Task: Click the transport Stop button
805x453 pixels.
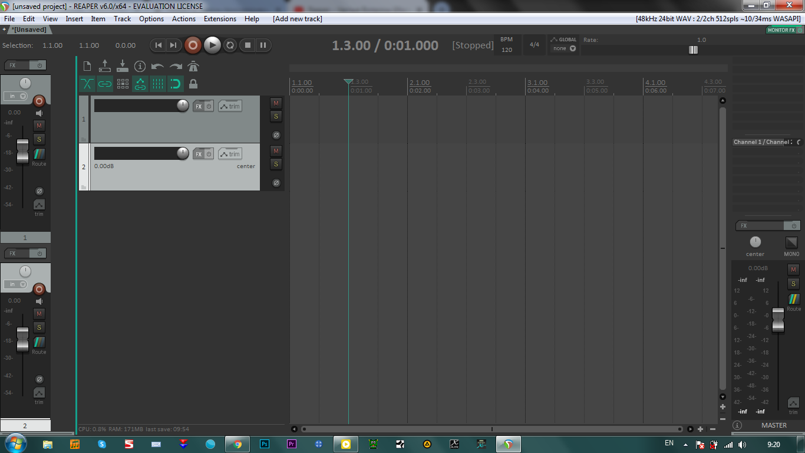Action: tap(248, 45)
